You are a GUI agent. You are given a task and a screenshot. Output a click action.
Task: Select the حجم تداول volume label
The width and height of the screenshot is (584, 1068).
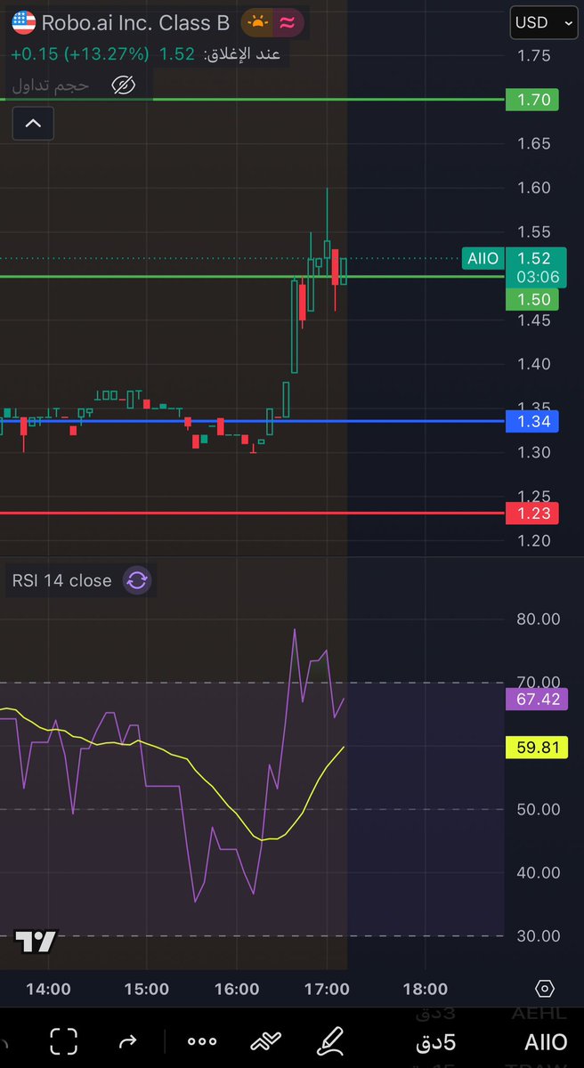coord(51,85)
